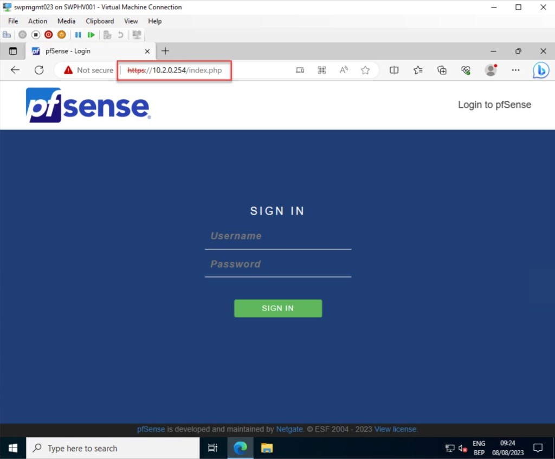This screenshot has width=555, height=459.
Task: Open the Clipboard menu
Action: 100,21
